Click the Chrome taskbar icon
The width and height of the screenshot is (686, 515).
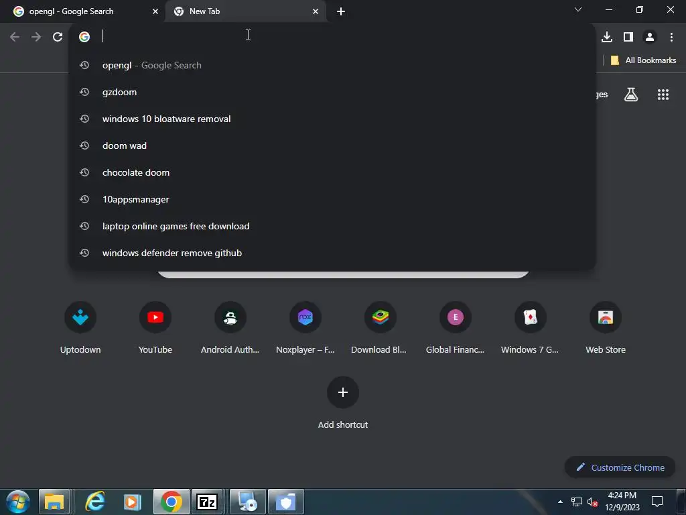pos(171,502)
